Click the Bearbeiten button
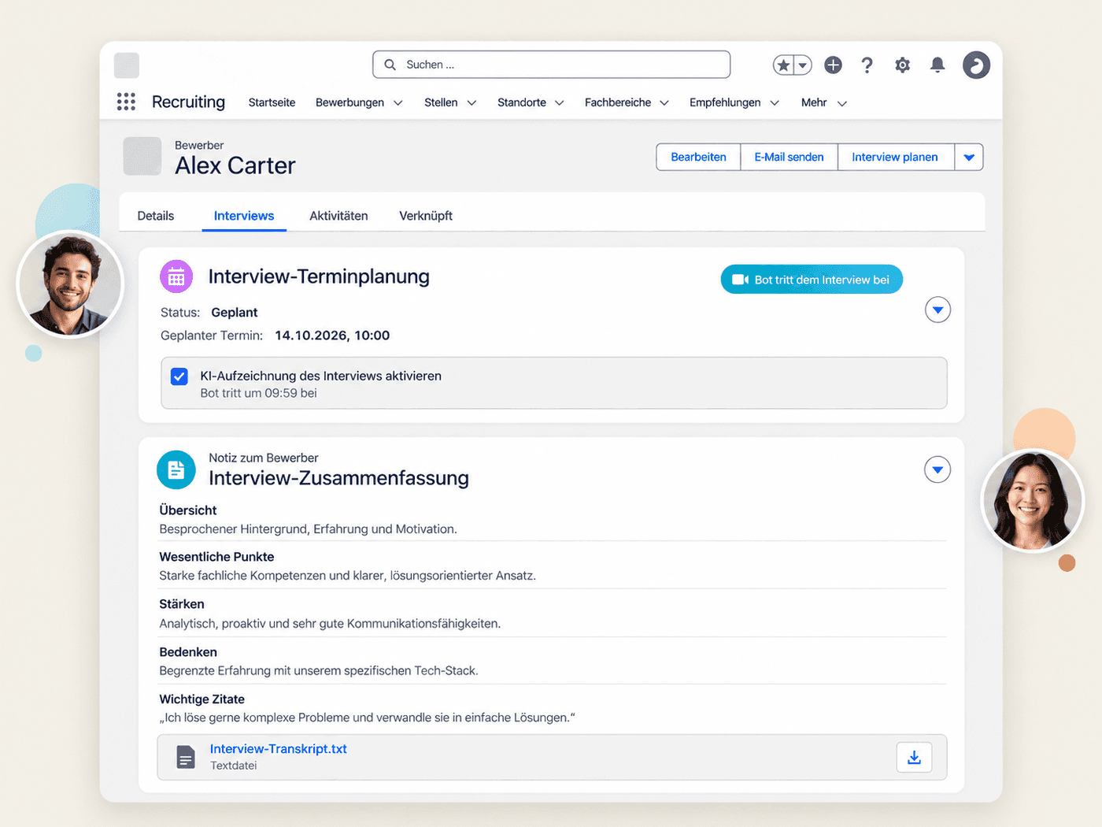The width and height of the screenshot is (1102, 827). pos(698,157)
